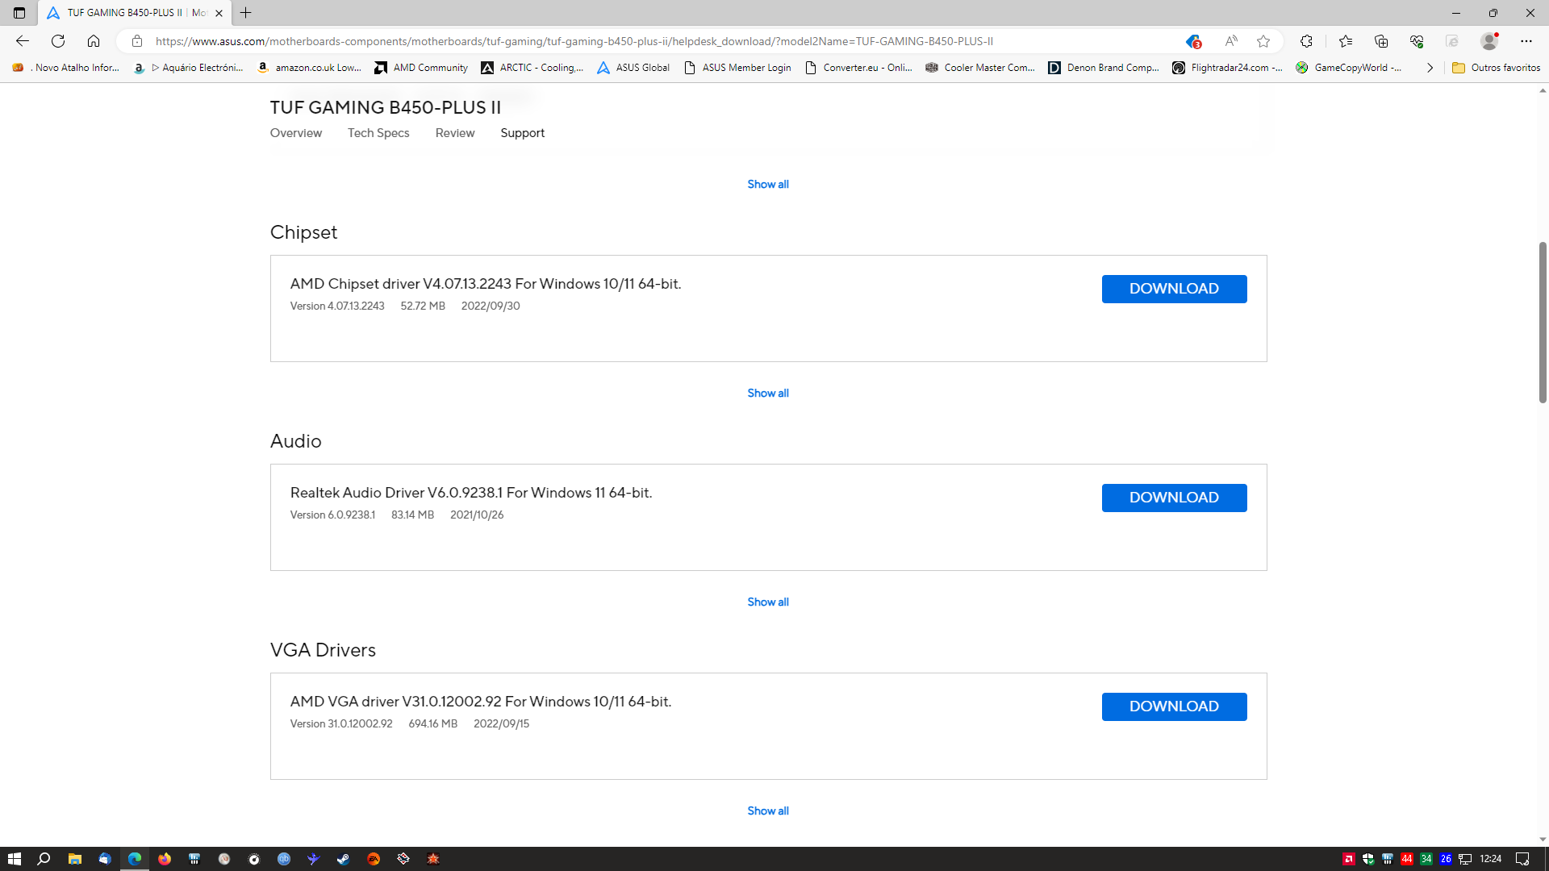Reload the ASUS support page
This screenshot has height=871, width=1549.
pyautogui.click(x=58, y=41)
